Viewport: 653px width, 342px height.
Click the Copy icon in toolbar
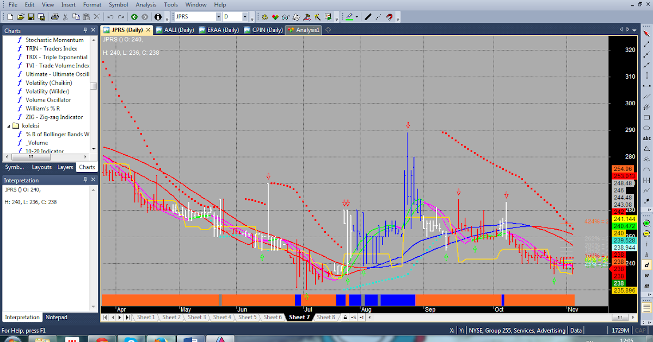[76, 17]
